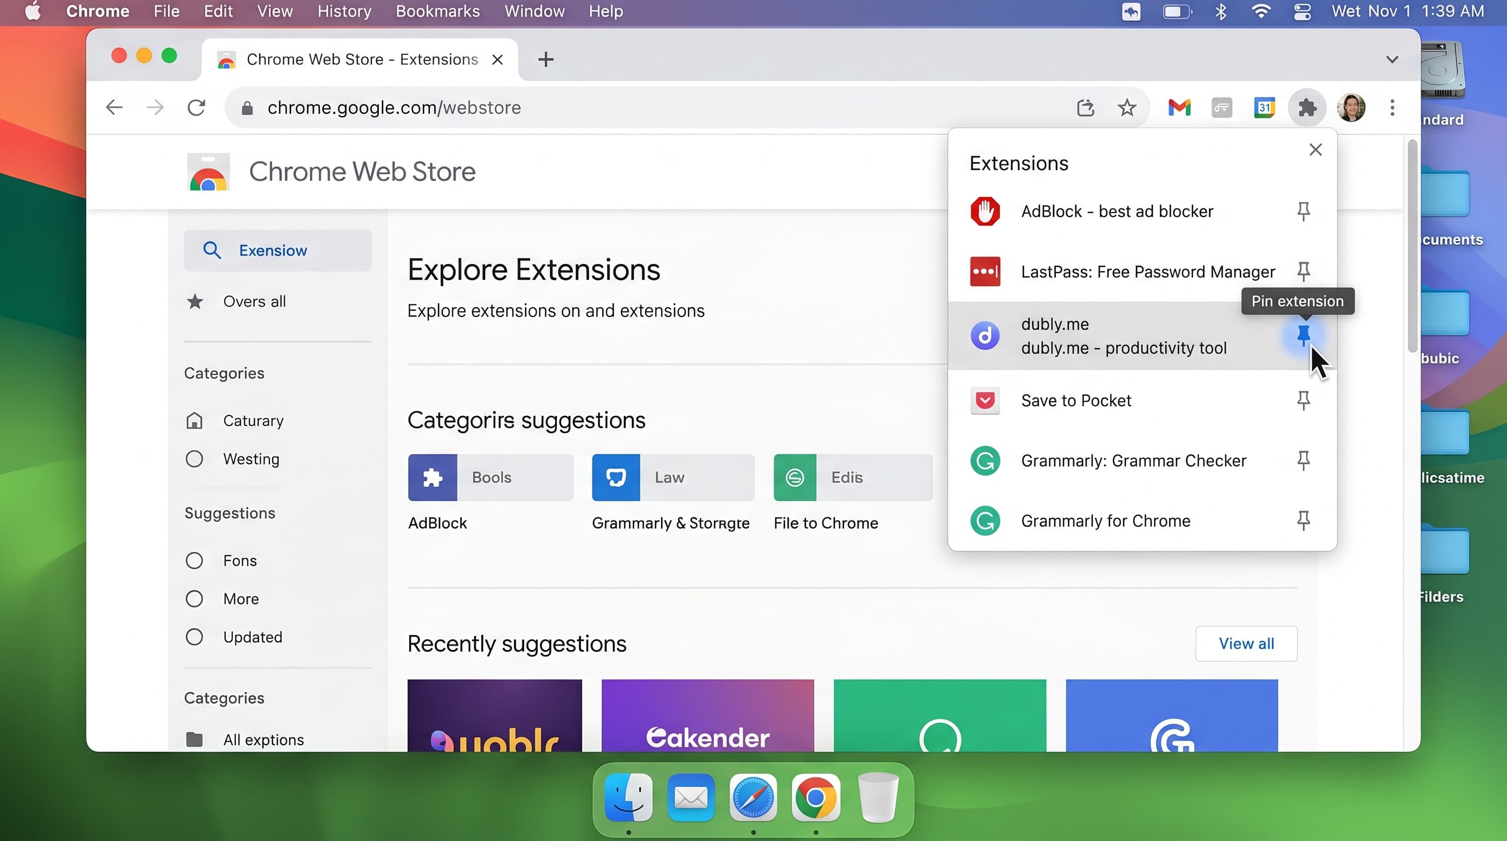Go back to previous page
The width and height of the screenshot is (1507, 841).
click(x=114, y=108)
